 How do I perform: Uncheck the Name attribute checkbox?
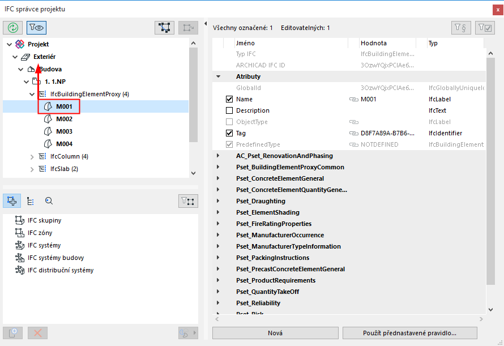click(229, 99)
